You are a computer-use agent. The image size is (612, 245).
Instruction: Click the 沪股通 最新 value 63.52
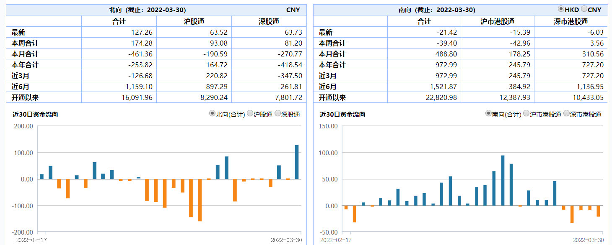click(219, 32)
